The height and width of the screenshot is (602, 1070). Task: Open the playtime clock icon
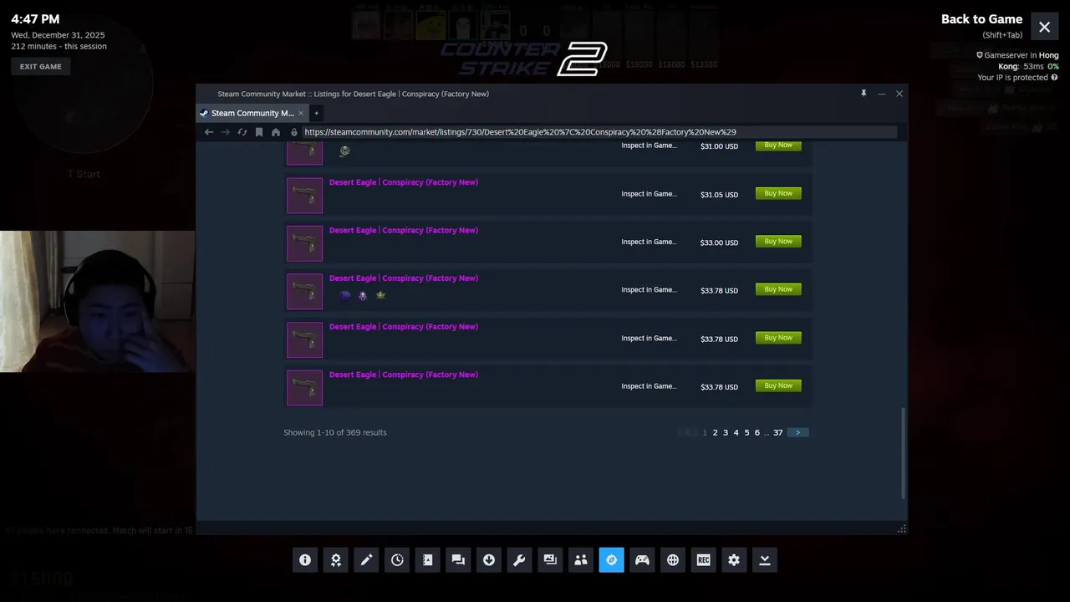tap(397, 560)
